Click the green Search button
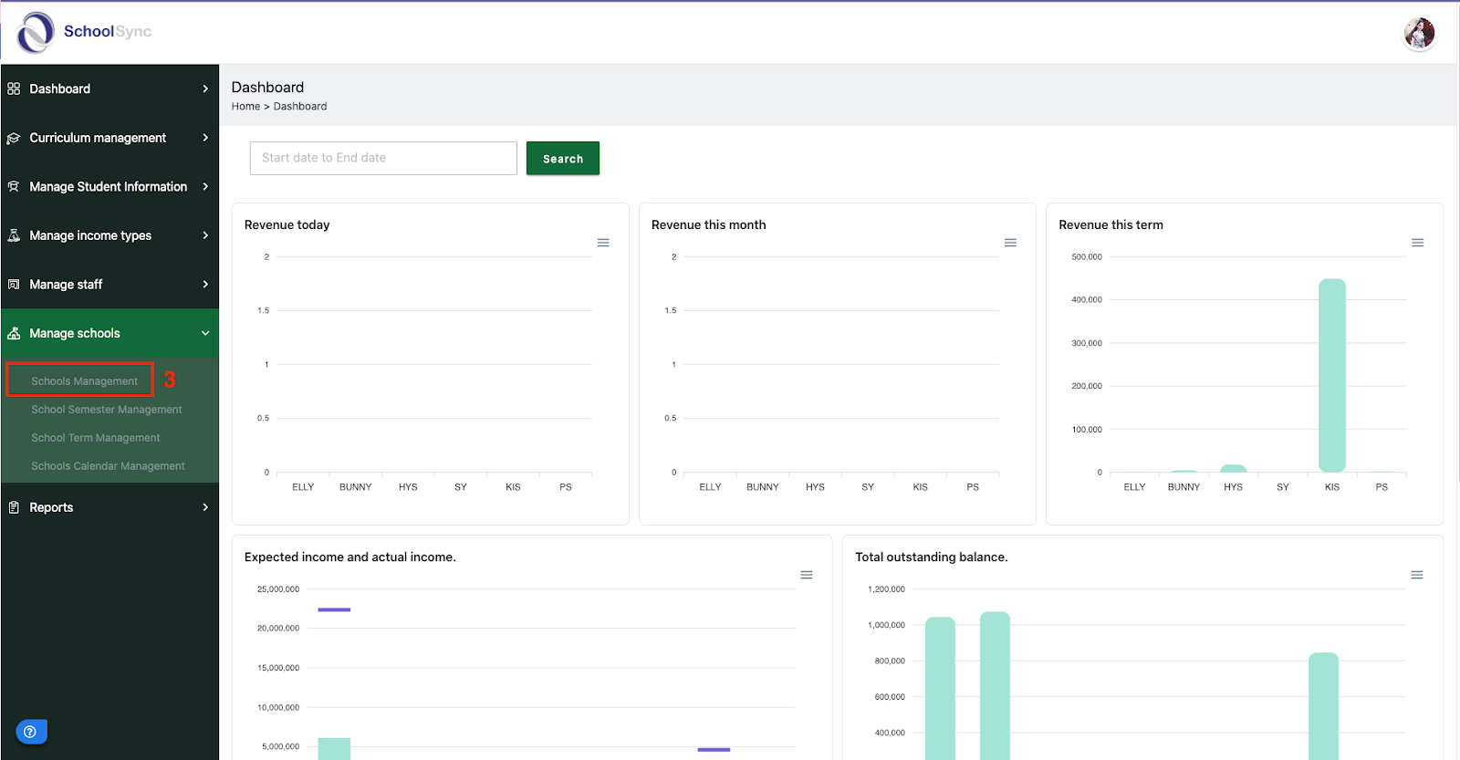The height and width of the screenshot is (760, 1460). 563,158
